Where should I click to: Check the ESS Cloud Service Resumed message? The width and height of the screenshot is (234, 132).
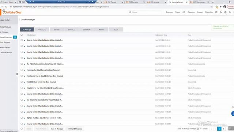point(22,82)
